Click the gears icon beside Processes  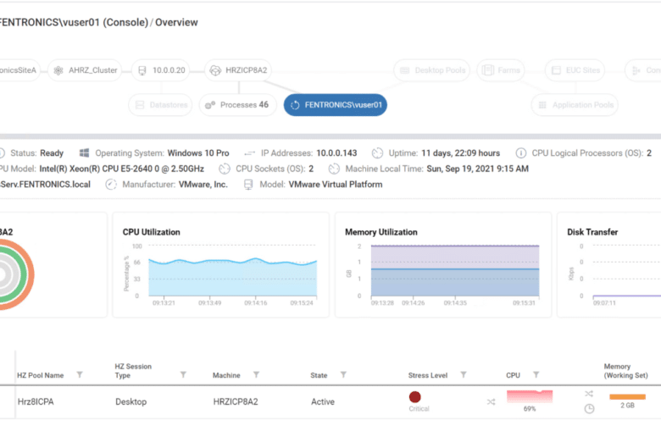pos(210,105)
